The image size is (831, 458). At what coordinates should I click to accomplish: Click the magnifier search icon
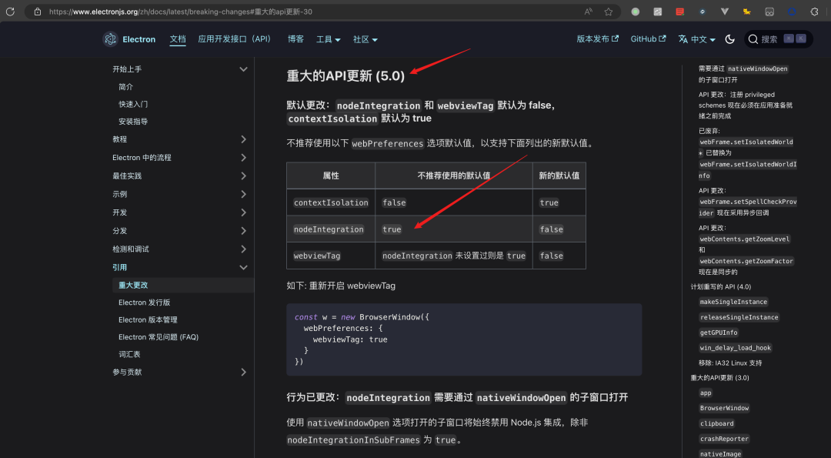[753, 39]
